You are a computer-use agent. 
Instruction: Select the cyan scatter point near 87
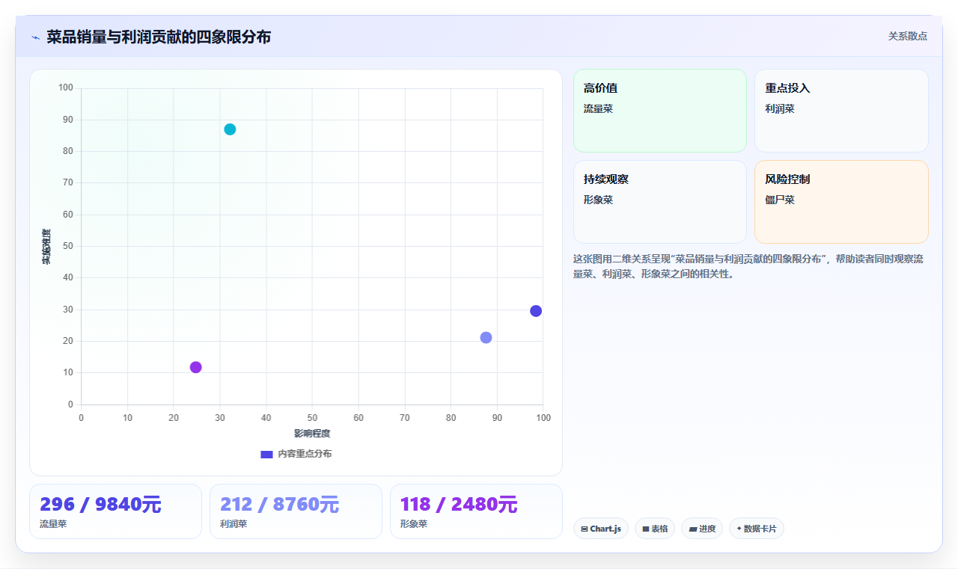(x=230, y=129)
